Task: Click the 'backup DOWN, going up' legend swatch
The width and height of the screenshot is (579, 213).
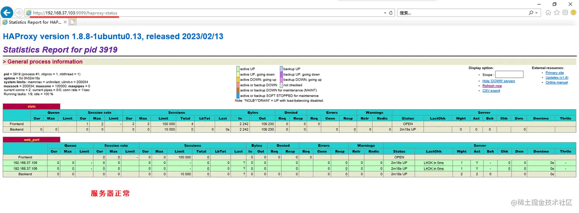Action: 281,80
